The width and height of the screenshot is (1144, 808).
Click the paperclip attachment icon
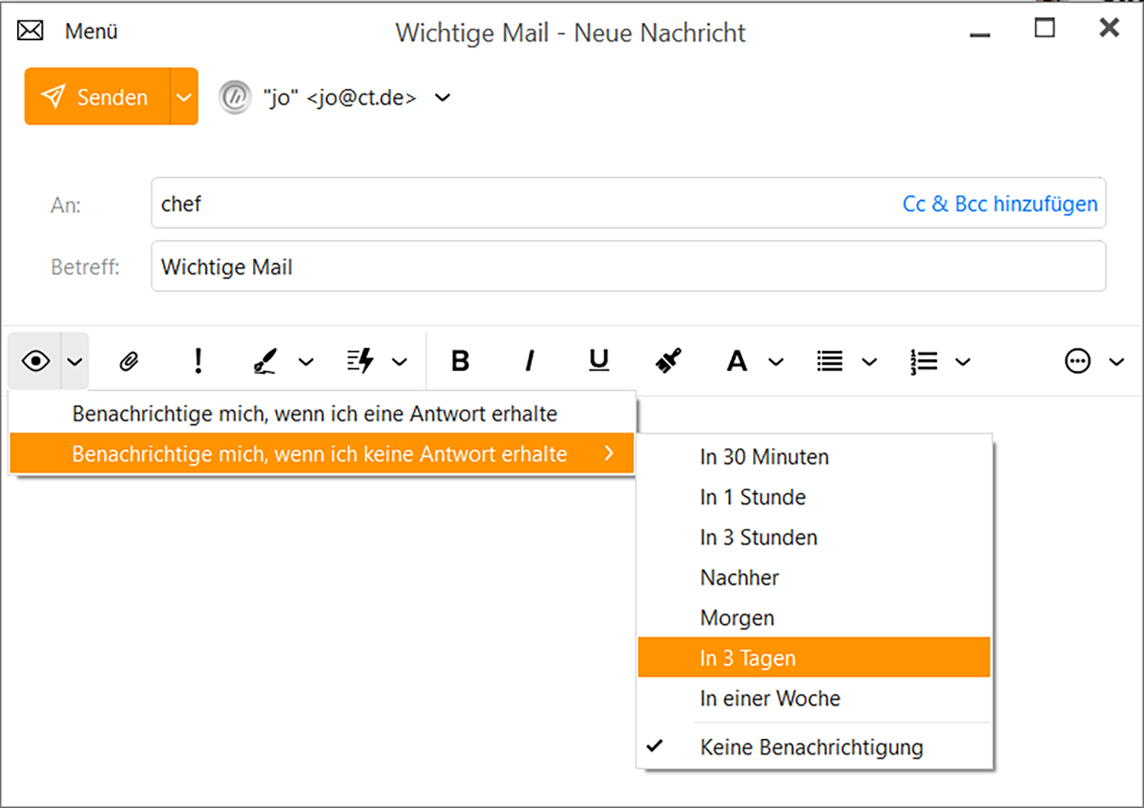point(129,361)
